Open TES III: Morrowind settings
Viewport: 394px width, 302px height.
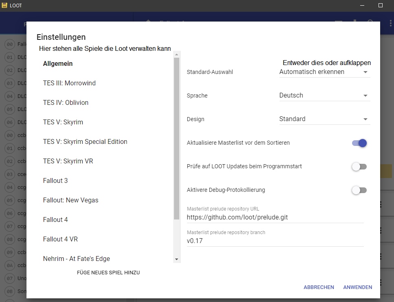pyautogui.click(x=69, y=83)
